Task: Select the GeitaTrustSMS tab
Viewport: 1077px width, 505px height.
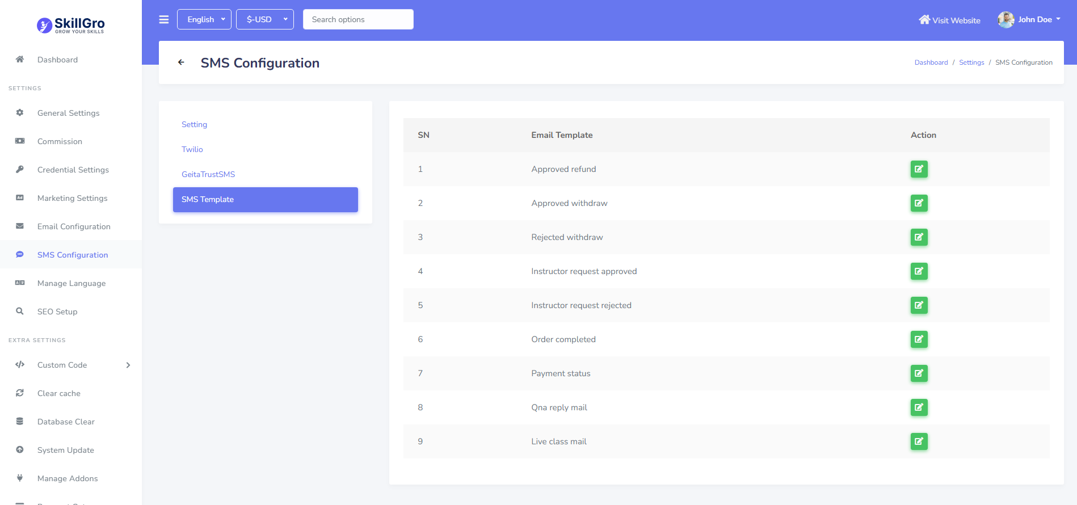Action: (x=208, y=174)
